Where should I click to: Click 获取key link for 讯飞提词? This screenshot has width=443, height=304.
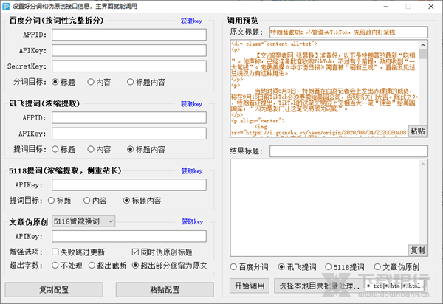coord(191,104)
